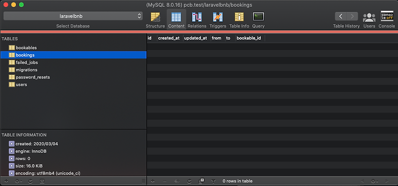Click the 'engine: InnoDB' info row

pos(31,151)
